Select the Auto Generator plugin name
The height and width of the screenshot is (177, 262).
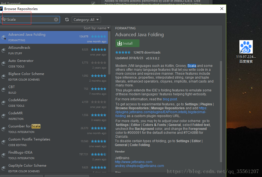(21, 60)
